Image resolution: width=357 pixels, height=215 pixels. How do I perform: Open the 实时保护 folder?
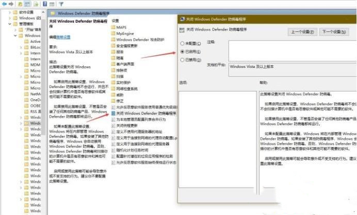(121, 82)
